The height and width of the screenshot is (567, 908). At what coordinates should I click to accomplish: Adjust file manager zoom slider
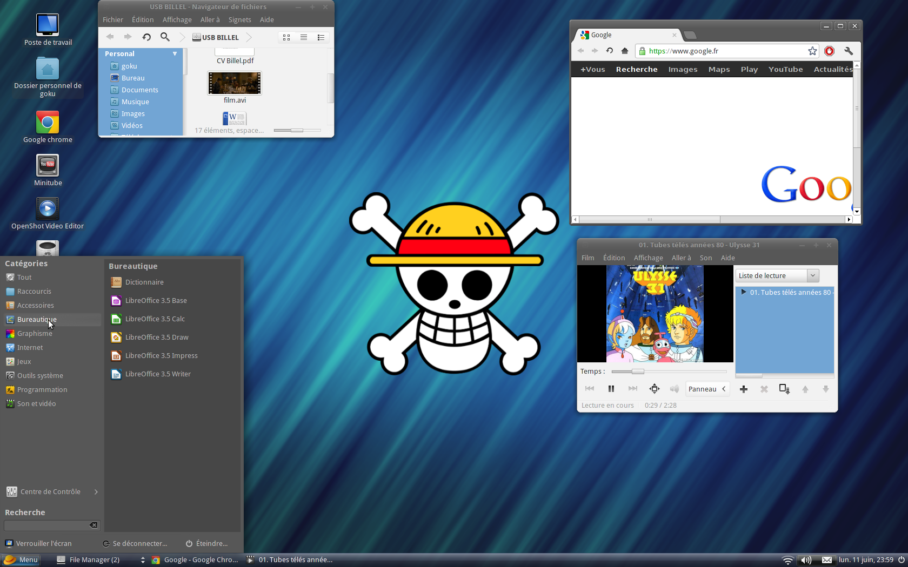click(x=297, y=130)
